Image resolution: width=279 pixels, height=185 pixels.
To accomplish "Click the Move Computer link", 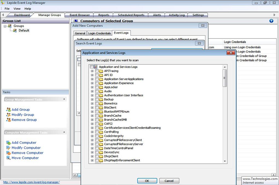I will tap(25, 158).
